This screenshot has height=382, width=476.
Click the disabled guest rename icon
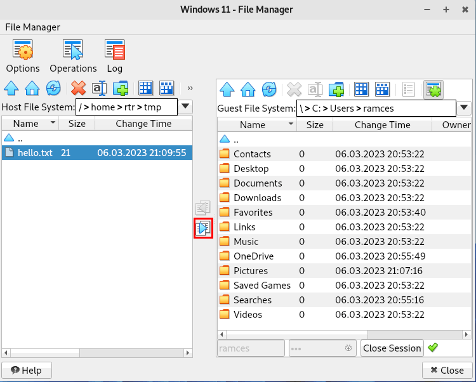tap(315, 89)
